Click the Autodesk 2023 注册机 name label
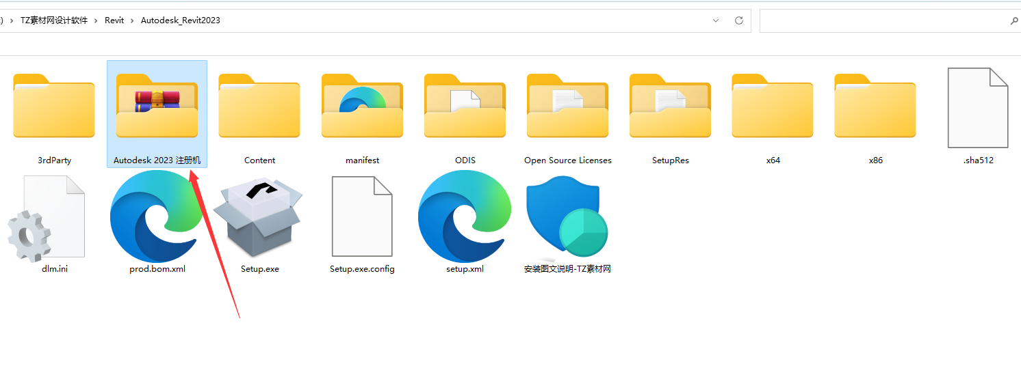Image resolution: width=1021 pixels, height=366 pixels. (x=157, y=160)
